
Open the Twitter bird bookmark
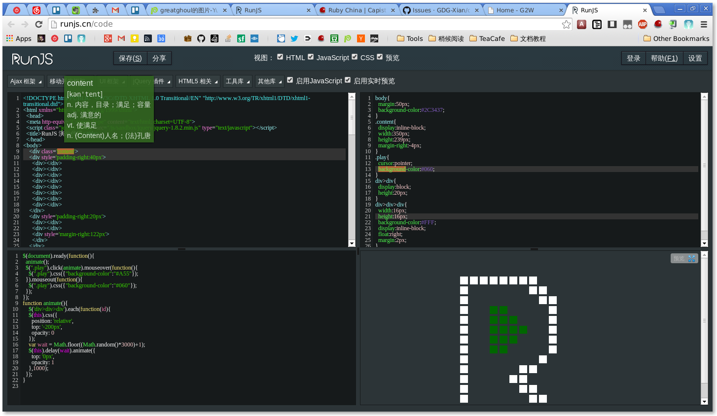coord(294,38)
